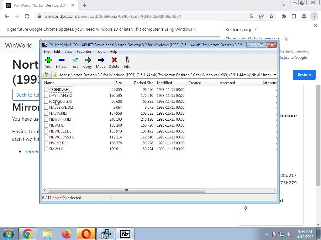The image size is (321, 240).
Task: Select the SMW.HL! file
Action: click(57, 149)
